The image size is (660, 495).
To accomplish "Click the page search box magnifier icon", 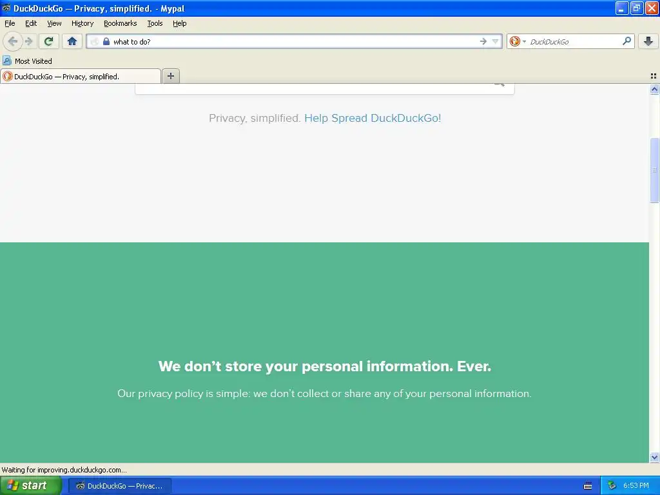I will click(x=500, y=84).
